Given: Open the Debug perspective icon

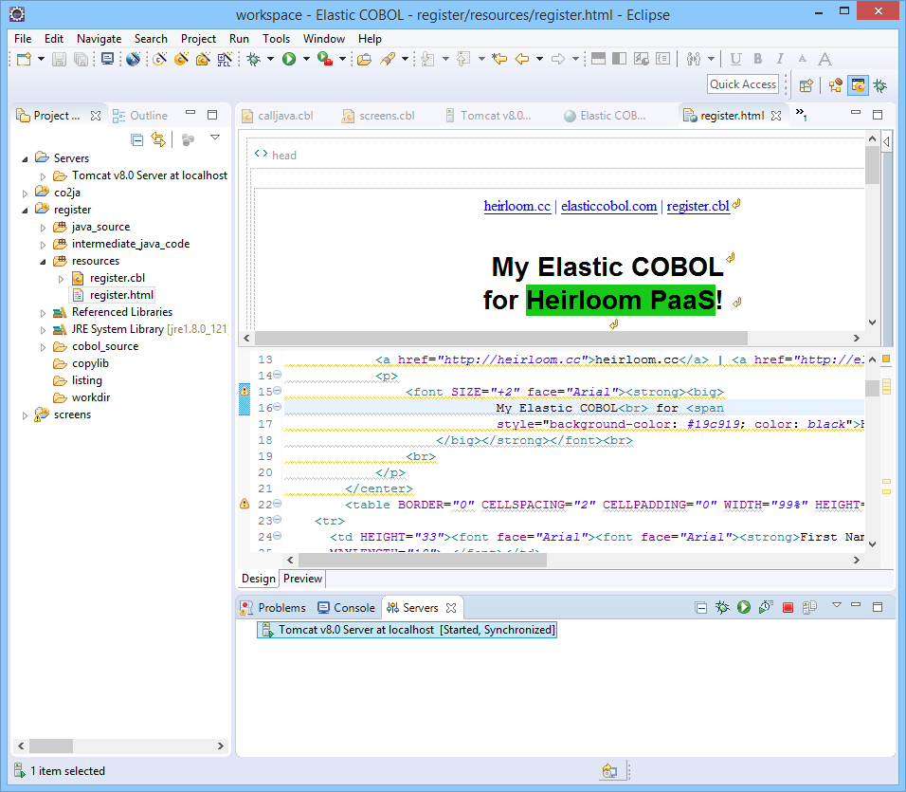Looking at the screenshot, I should pyautogui.click(x=880, y=85).
